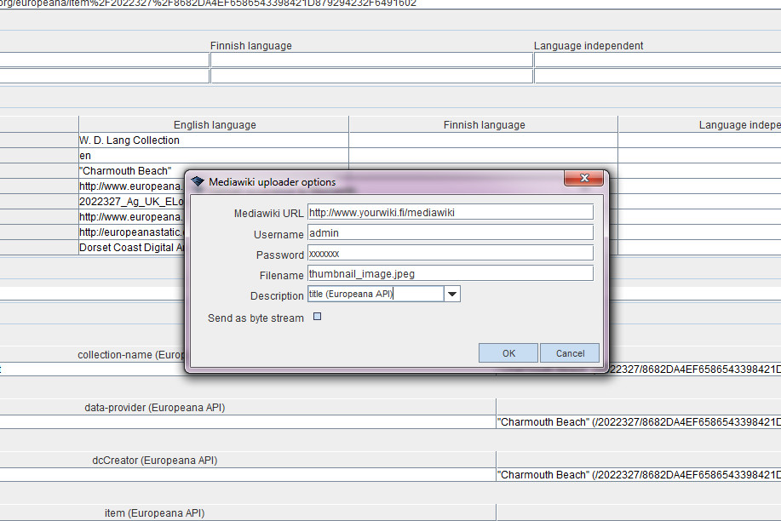
Task: Cancel the Mediawiki uploader dialog
Action: click(x=569, y=352)
